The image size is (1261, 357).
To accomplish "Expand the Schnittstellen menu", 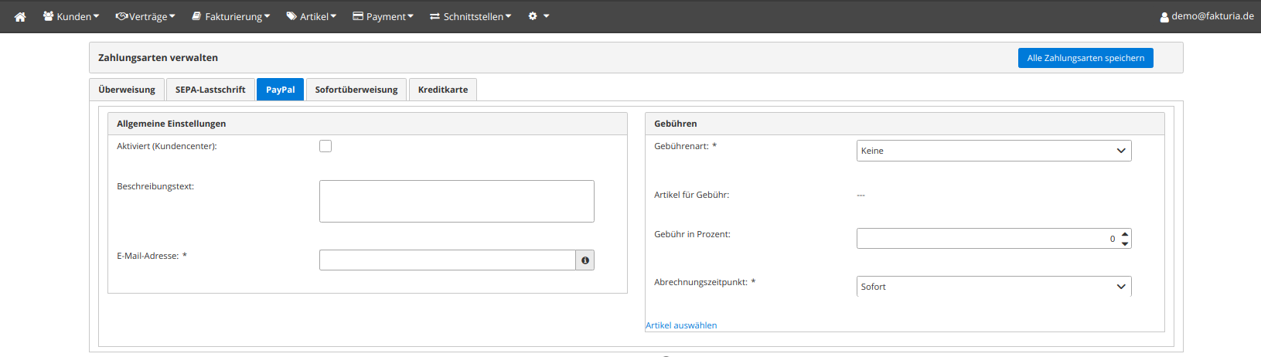I will (x=471, y=16).
